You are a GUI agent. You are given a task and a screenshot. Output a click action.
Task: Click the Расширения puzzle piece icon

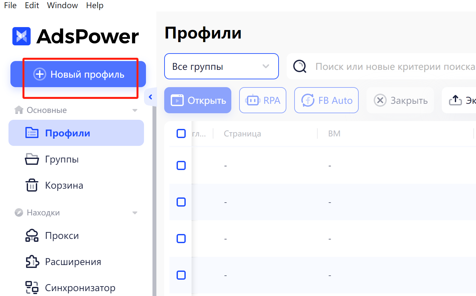tap(32, 262)
